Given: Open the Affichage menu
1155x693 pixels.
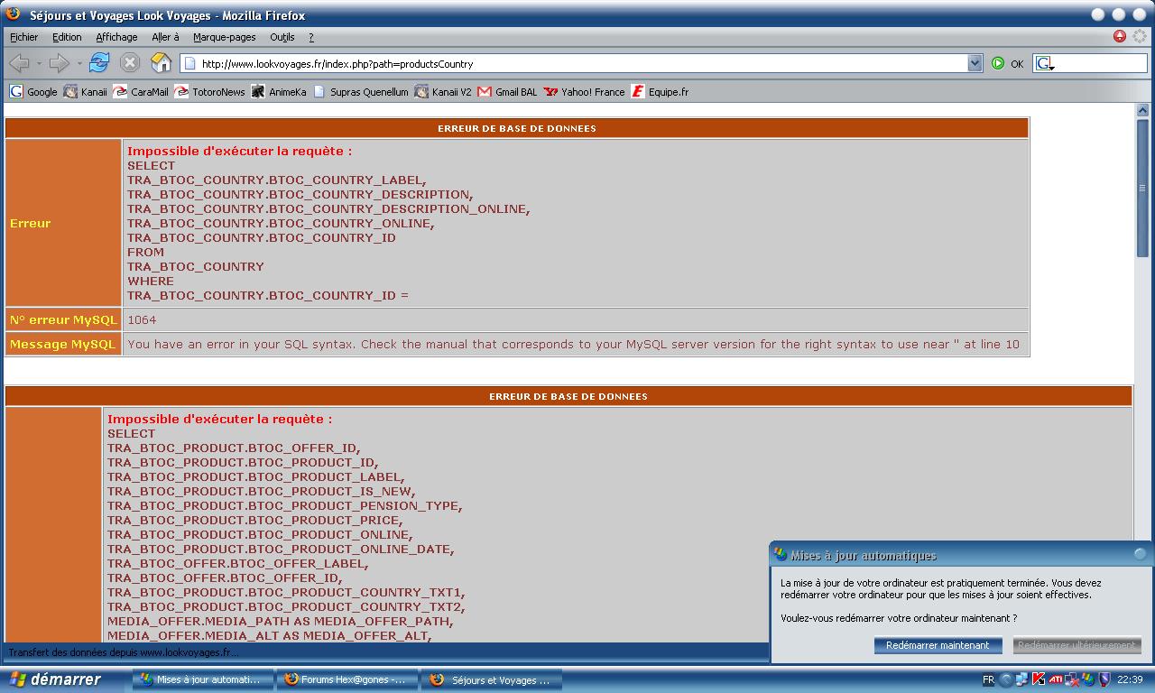Looking at the screenshot, I should (116, 37).
